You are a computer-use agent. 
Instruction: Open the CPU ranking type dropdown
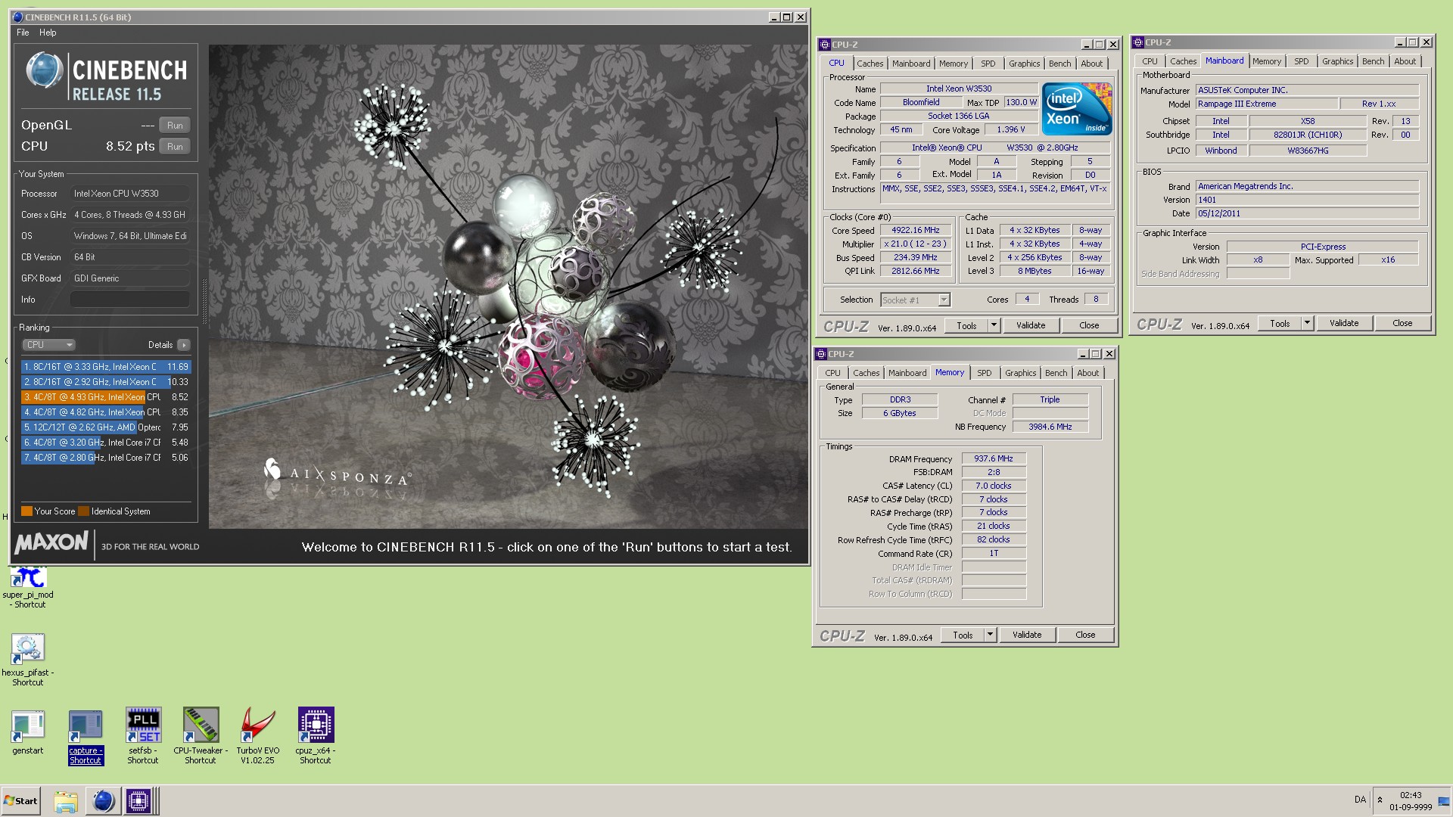48,345
